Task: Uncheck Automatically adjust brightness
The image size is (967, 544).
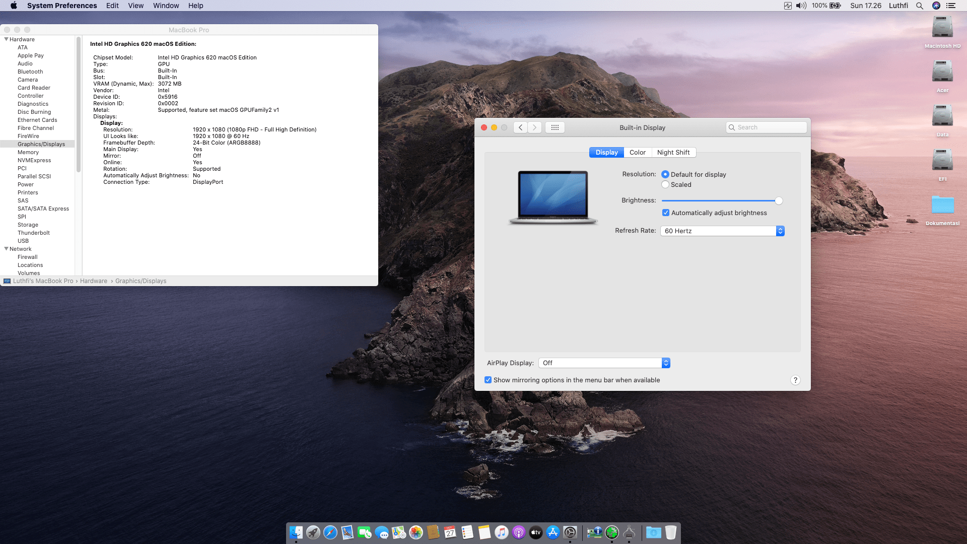Action: point(665,213)
